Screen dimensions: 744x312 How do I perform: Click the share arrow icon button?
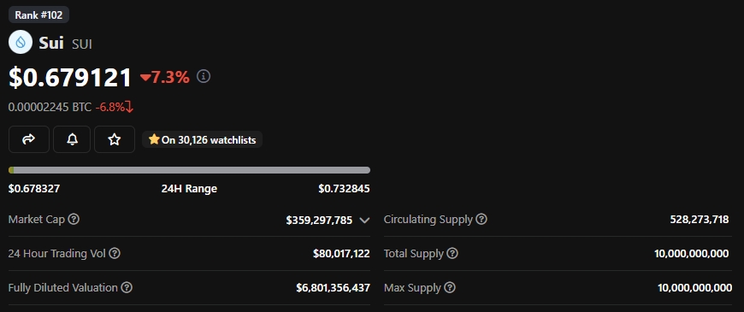29,139
